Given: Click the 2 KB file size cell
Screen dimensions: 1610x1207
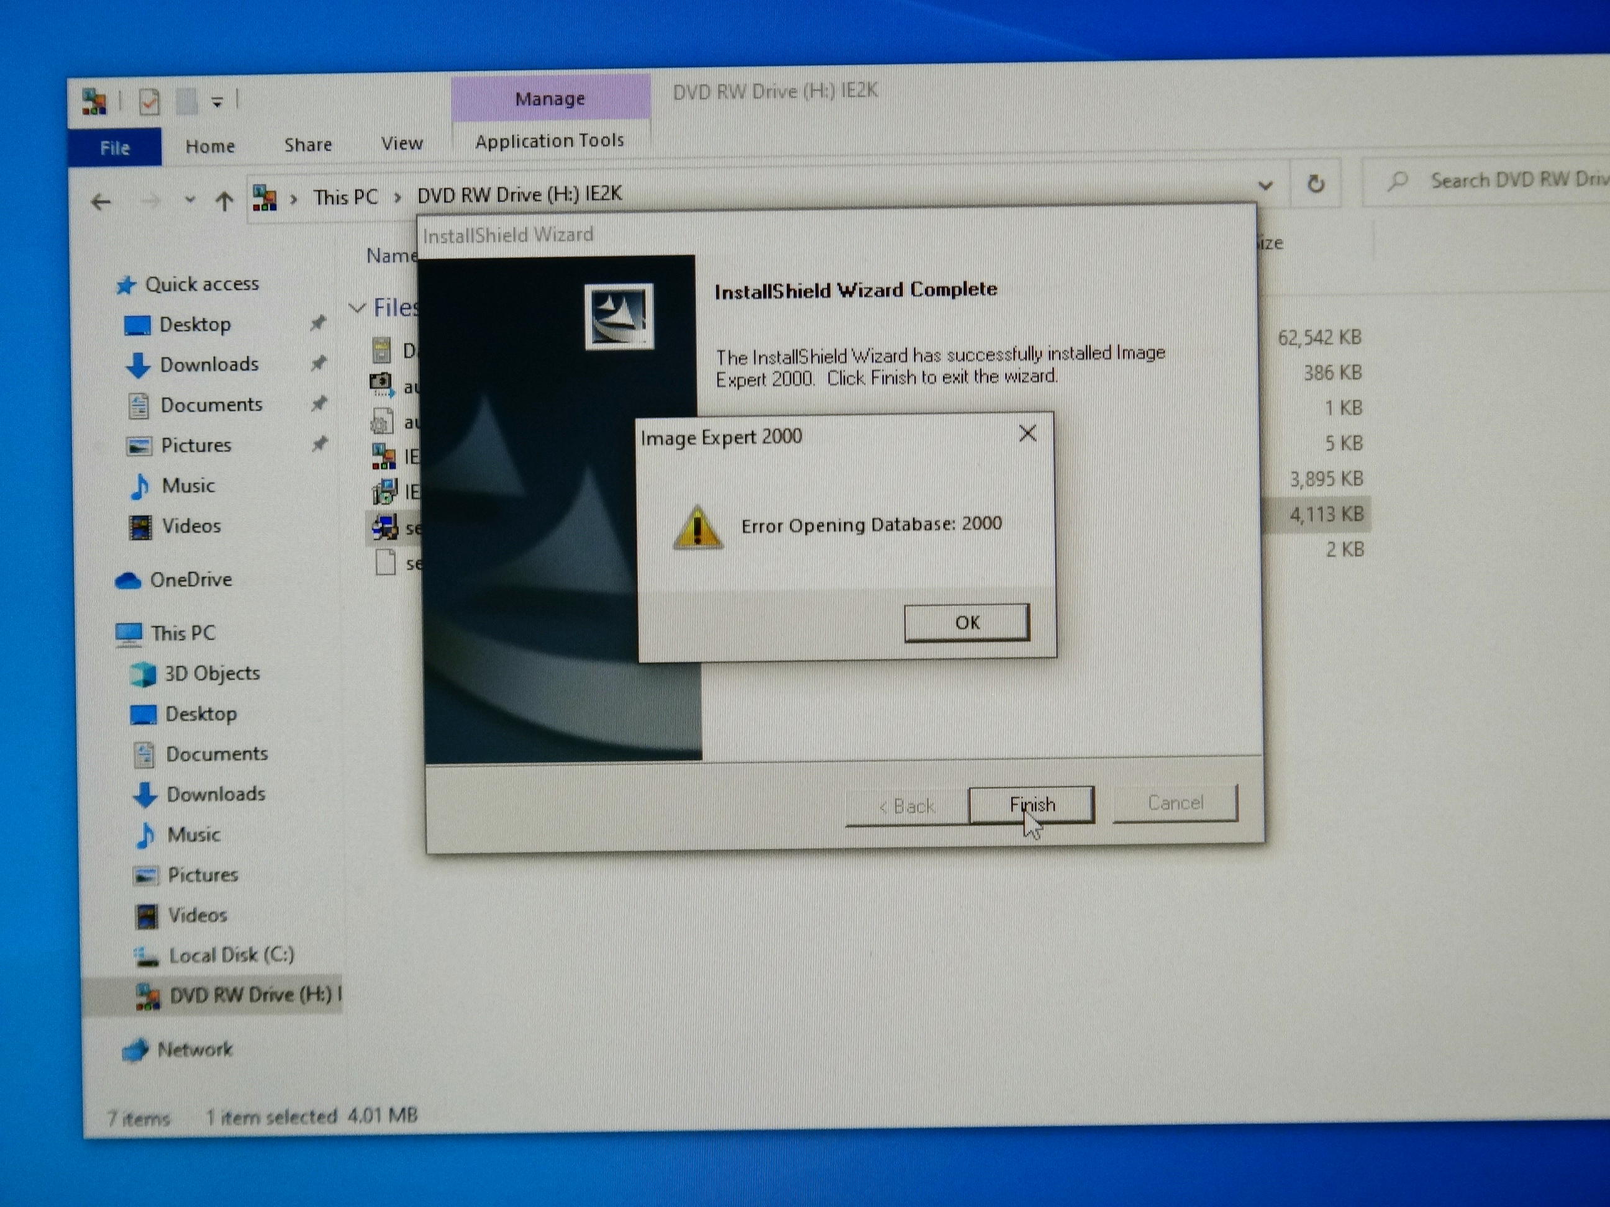Looking at the screenshot, I should pos(1344,550).
